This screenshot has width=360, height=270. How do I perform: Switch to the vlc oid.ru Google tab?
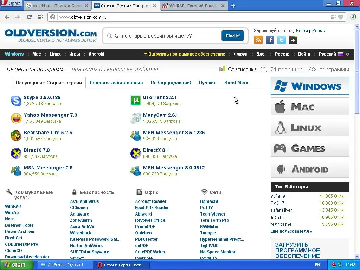click(x=57, y=6)
